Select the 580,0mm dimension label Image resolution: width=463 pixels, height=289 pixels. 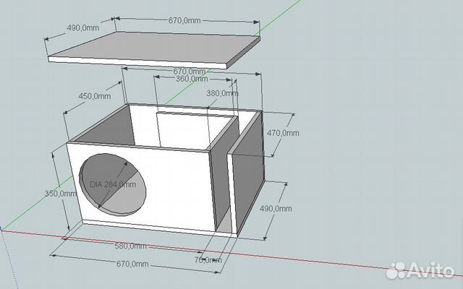(132, 246)
